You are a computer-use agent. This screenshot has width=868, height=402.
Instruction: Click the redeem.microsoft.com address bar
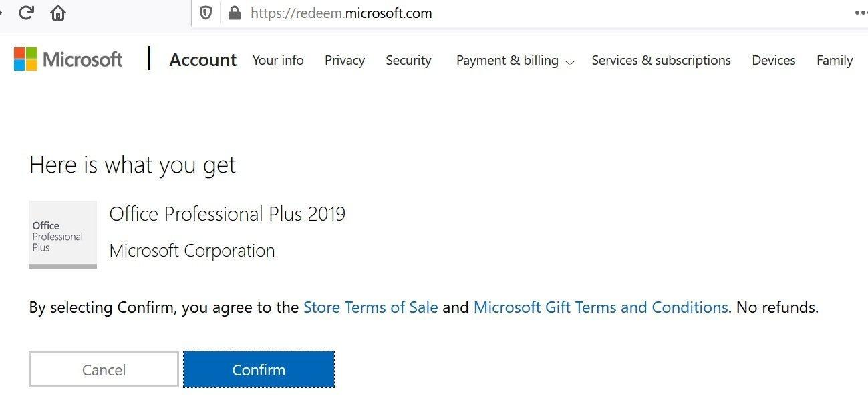coord(468,13)
